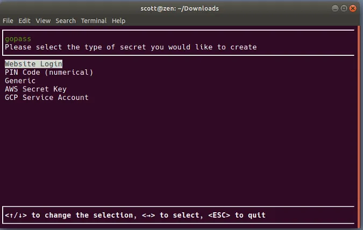The width and height of the screenshot is (363, 230).
Task: Open the File menu
Action: click(x=8, y=21)
